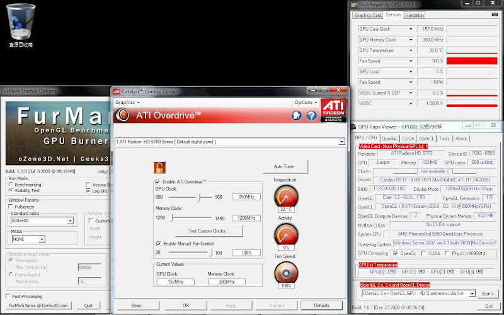Select FurMark Benchmarking run mode
This screenshot has height=315, width=504.
click(11, 185)
